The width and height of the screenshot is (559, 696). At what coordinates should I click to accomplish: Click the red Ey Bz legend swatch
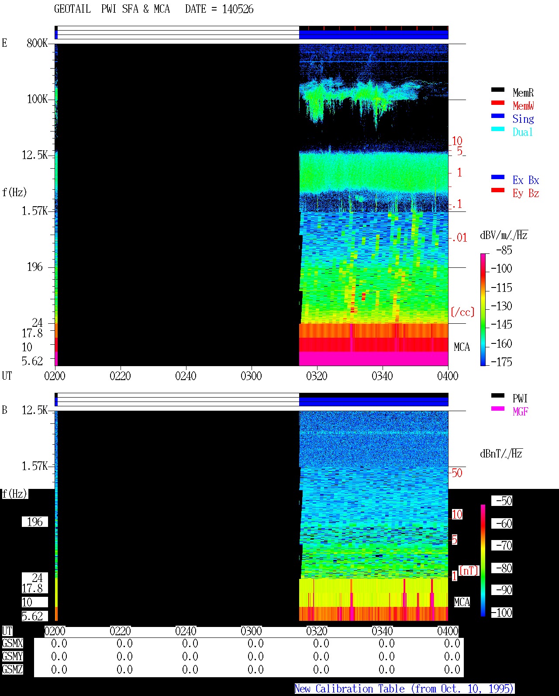pyautogui.click(x=498, y=190)
